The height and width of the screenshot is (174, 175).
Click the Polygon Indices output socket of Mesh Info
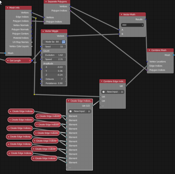[32, 21]
